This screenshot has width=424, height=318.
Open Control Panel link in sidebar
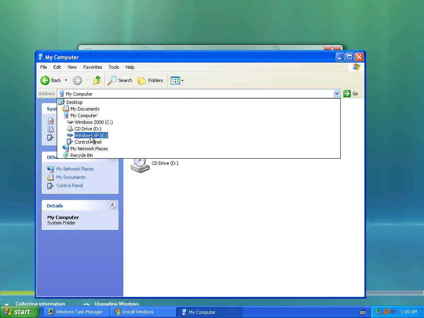(x=70, y=186)
